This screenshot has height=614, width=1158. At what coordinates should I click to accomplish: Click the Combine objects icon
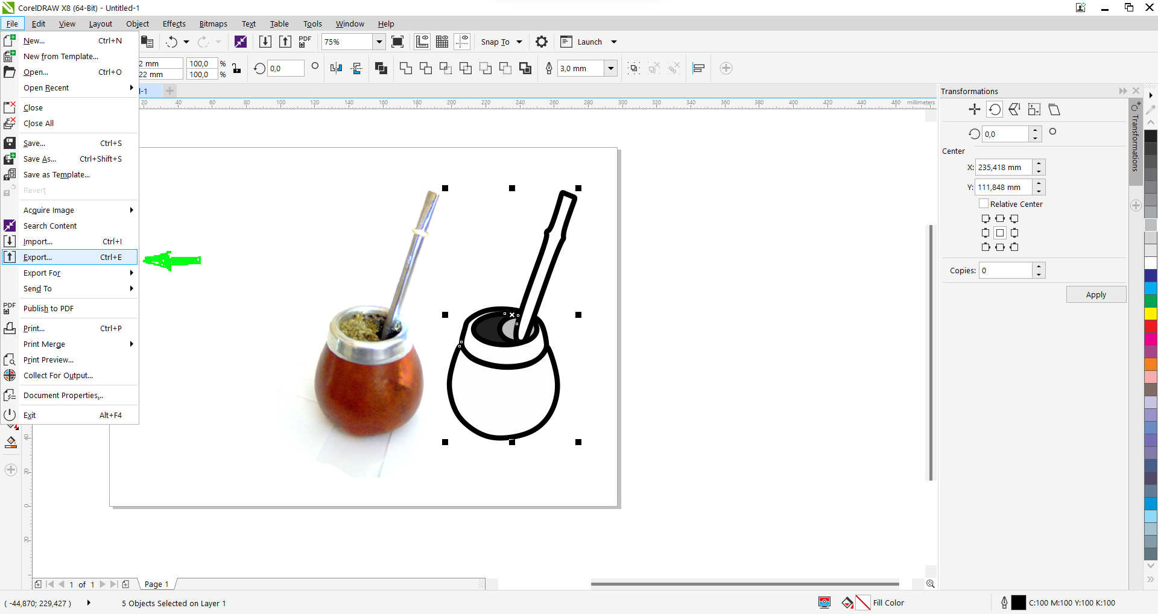[x=381, y=68]
